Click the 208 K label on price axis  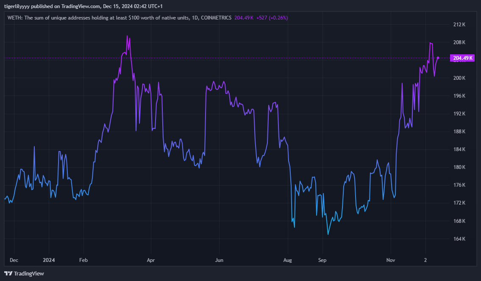coord(459,42)
